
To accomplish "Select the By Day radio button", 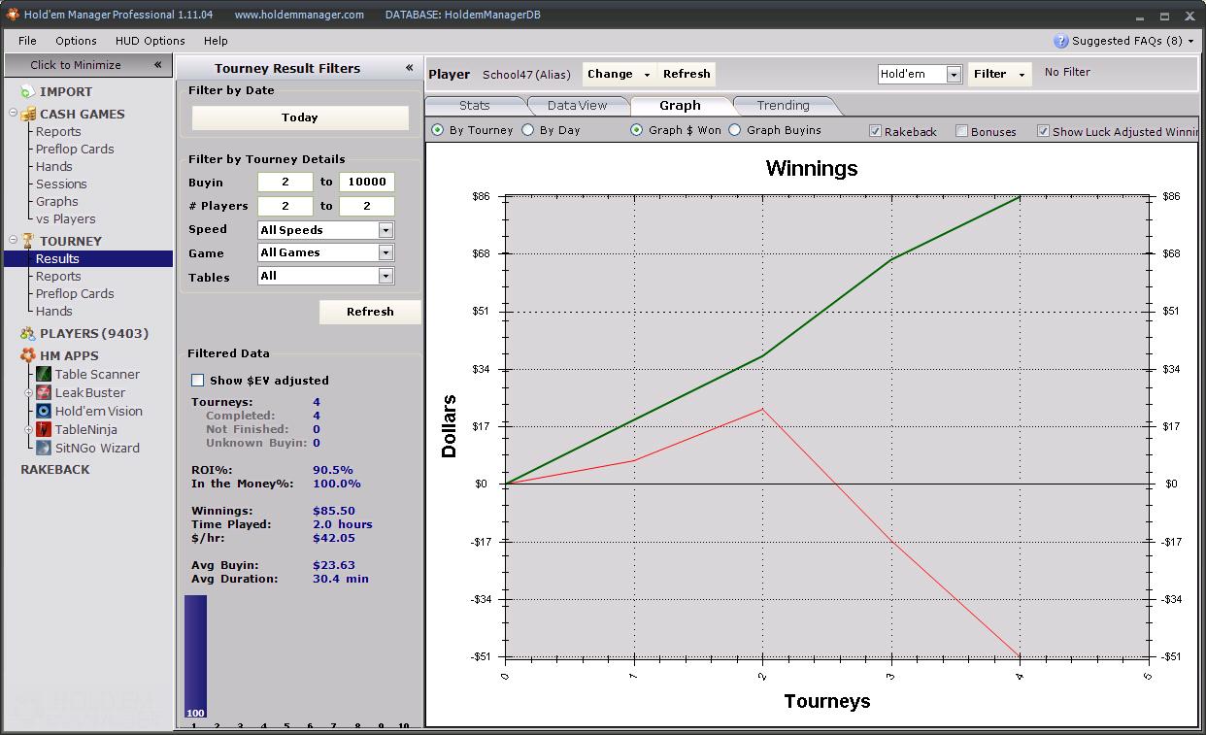I will tap(527, 130).
